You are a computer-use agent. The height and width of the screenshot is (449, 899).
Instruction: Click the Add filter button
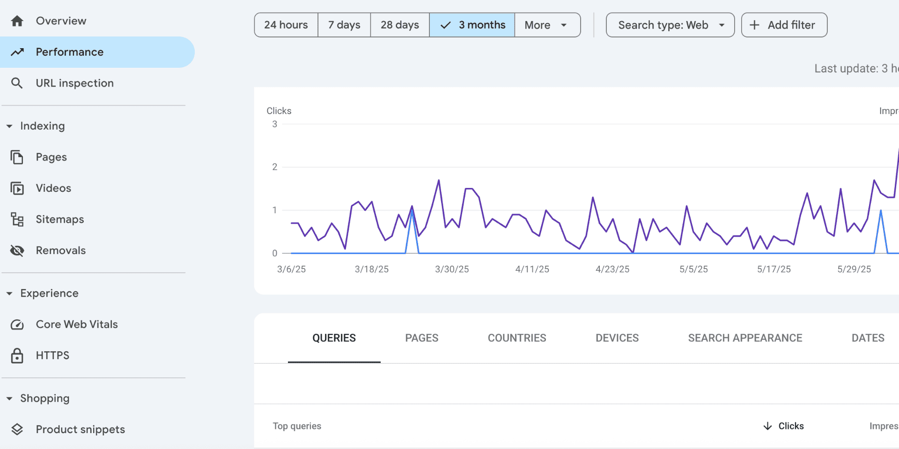(784, 25)
